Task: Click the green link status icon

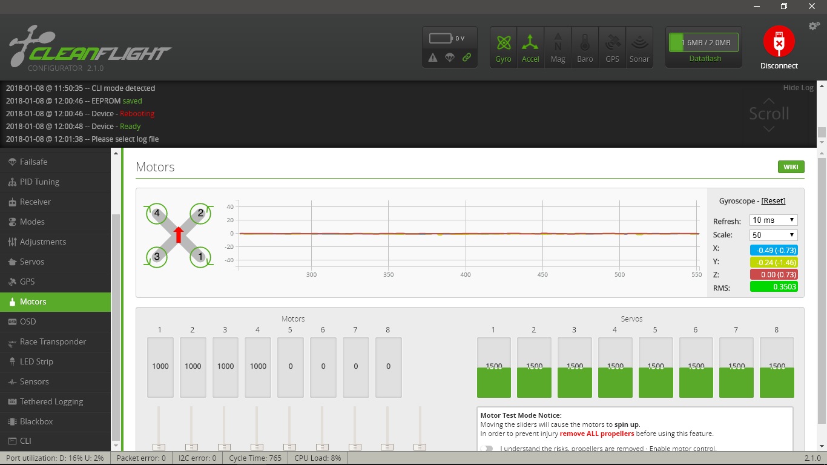Action: coord(467,58)
